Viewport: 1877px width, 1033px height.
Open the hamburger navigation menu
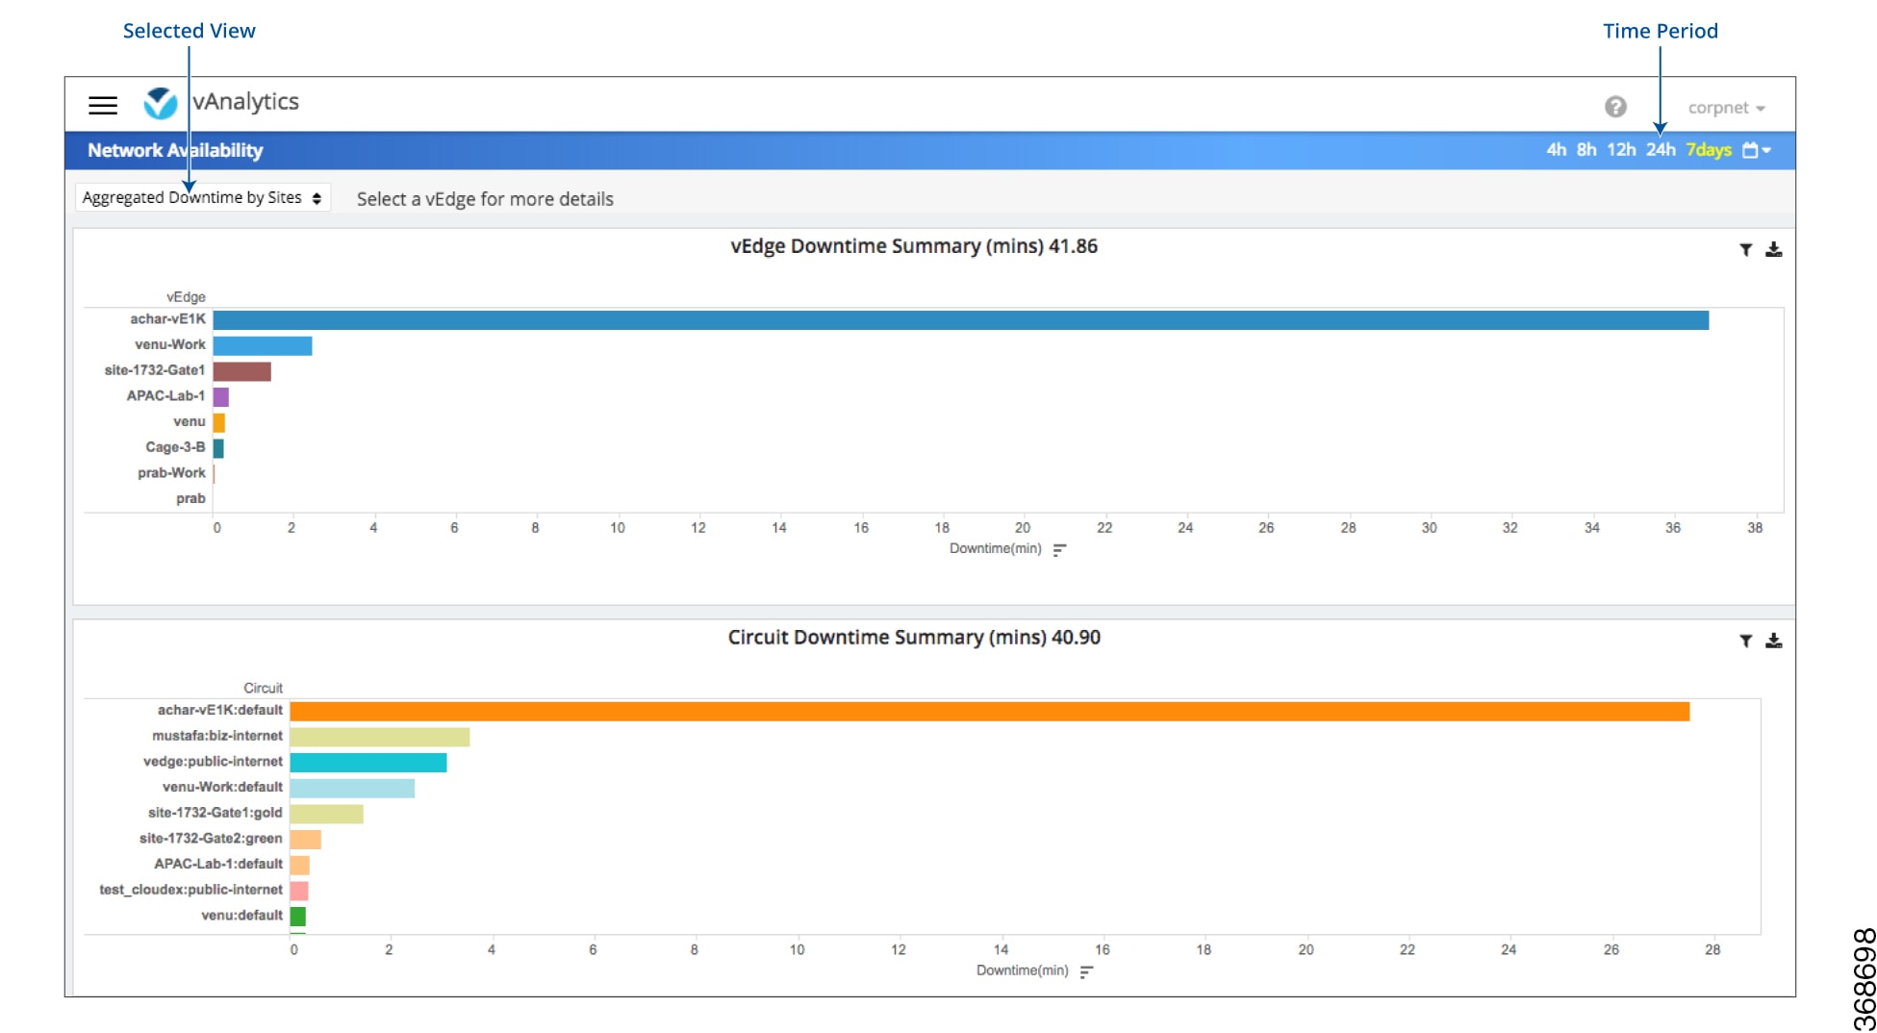[x=103, y=105]
